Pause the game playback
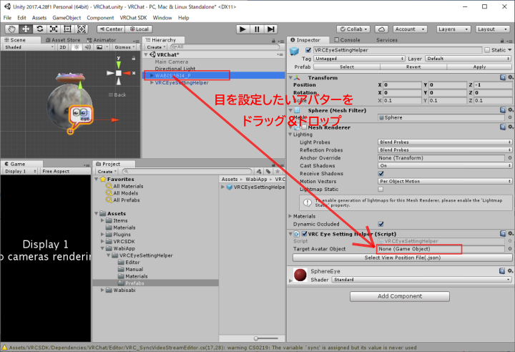Image resolution: width=515 pixels, height=352 pixels. [x=257, y=29]
